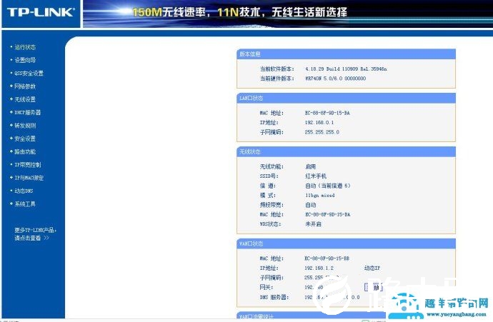
Task: Open IP与MAC绑定 menu item
Action: click(x=29, y=178)
